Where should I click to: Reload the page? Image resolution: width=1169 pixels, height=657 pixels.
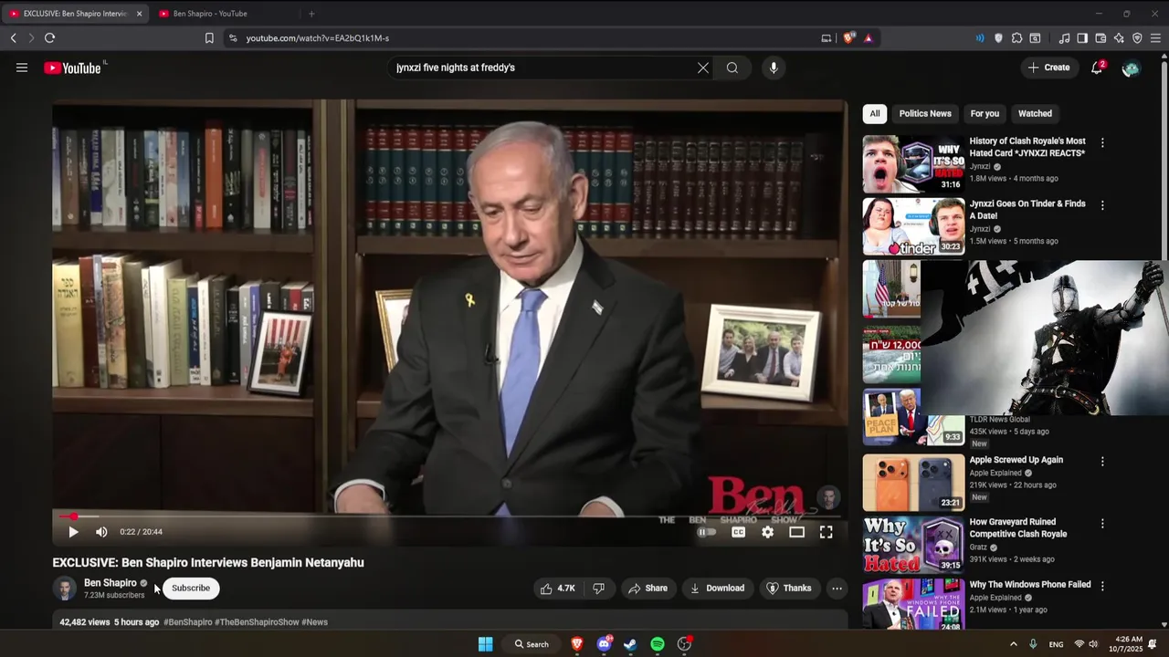[50, 38]
